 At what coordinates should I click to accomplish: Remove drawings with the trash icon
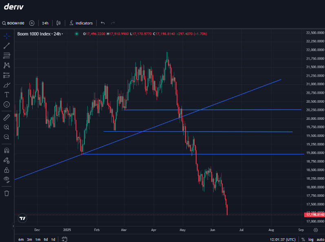click(x=7, y=193)
